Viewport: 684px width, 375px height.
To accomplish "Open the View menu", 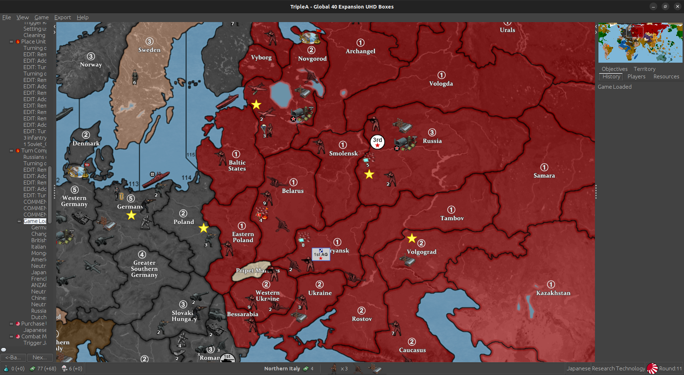I will click(22, 17).
